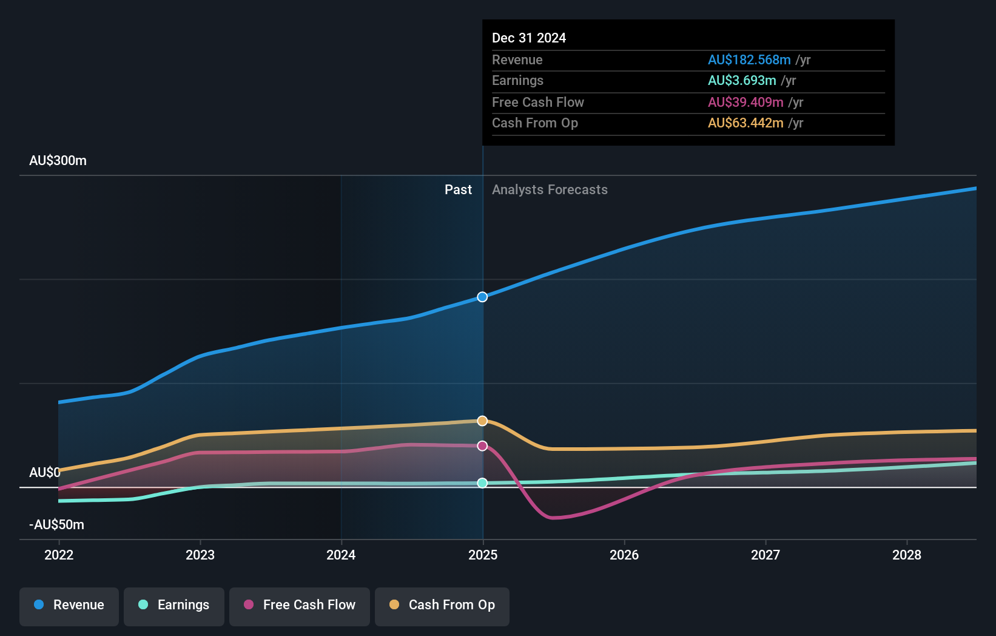Screen dimensions: 996x636
Task: Click the AU$63.442m cash from op value
Action: coord(745,123)
